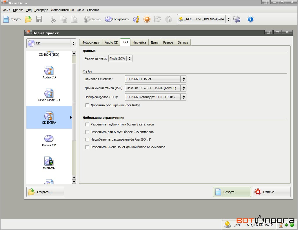Open disc info icon with yellow 'i'
This screenshot has width=298, height=230.
pos(136,19)
